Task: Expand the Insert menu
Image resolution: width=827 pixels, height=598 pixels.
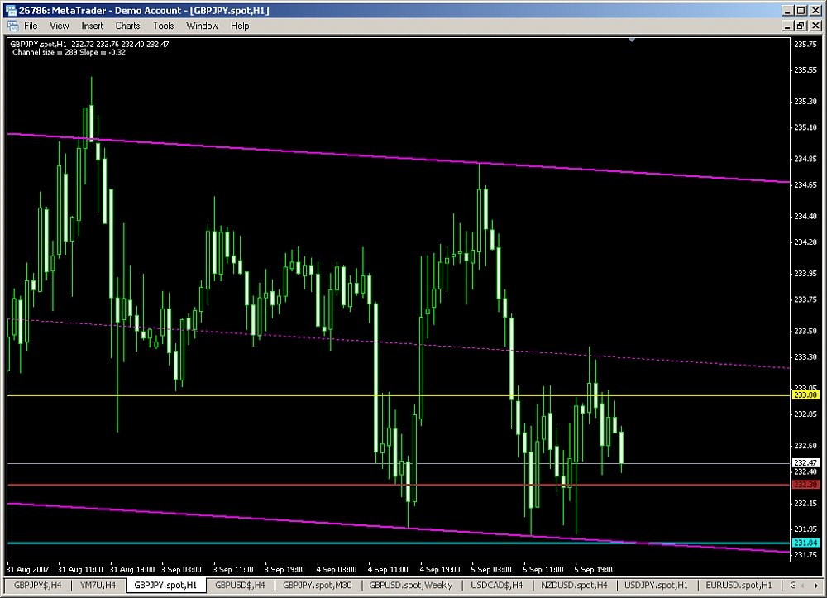Action: point(92,26)
